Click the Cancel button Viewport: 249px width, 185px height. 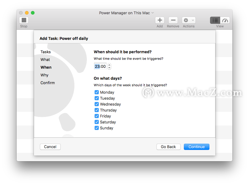tap(50, 147)
